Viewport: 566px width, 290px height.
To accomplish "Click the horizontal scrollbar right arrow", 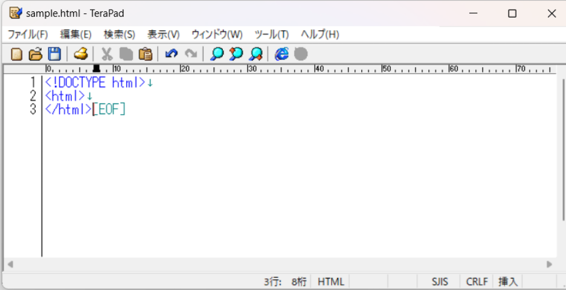I will click(x=550, y=265).
